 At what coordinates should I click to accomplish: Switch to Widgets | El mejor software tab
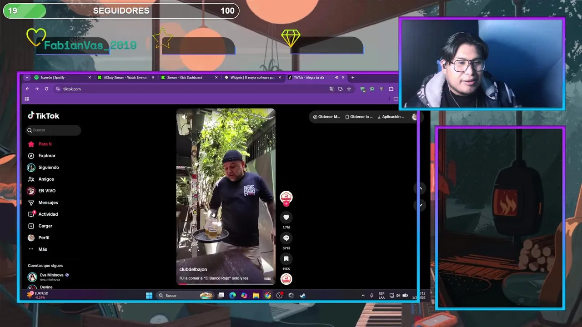[253, 78]
